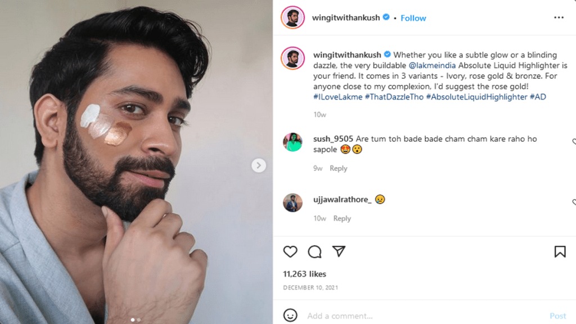The height and width of the screenshot is (324, 576).
Task: Open the emoji picker in the comment bar
Action: click(290, 316)
